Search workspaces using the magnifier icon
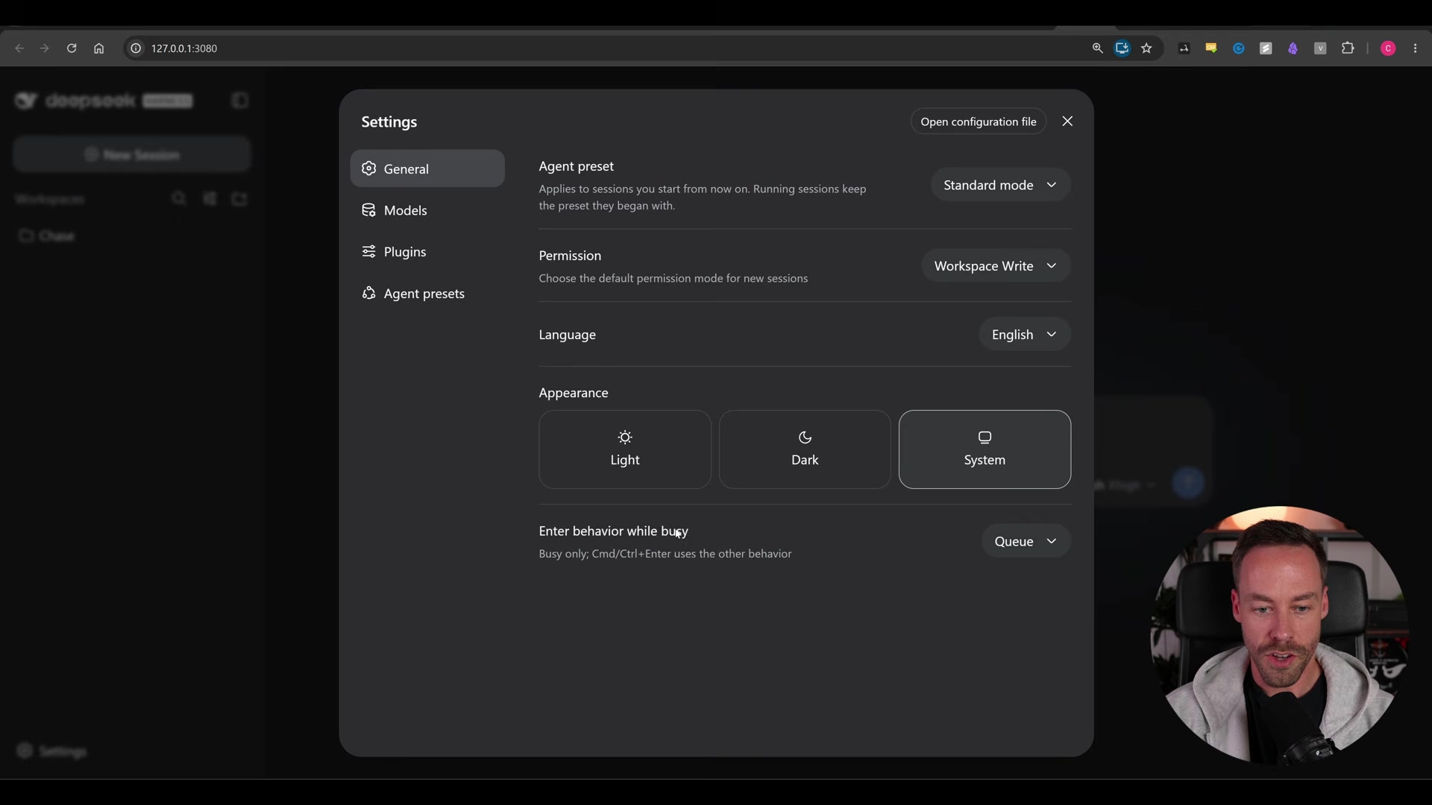 click(x=179, y=199)
